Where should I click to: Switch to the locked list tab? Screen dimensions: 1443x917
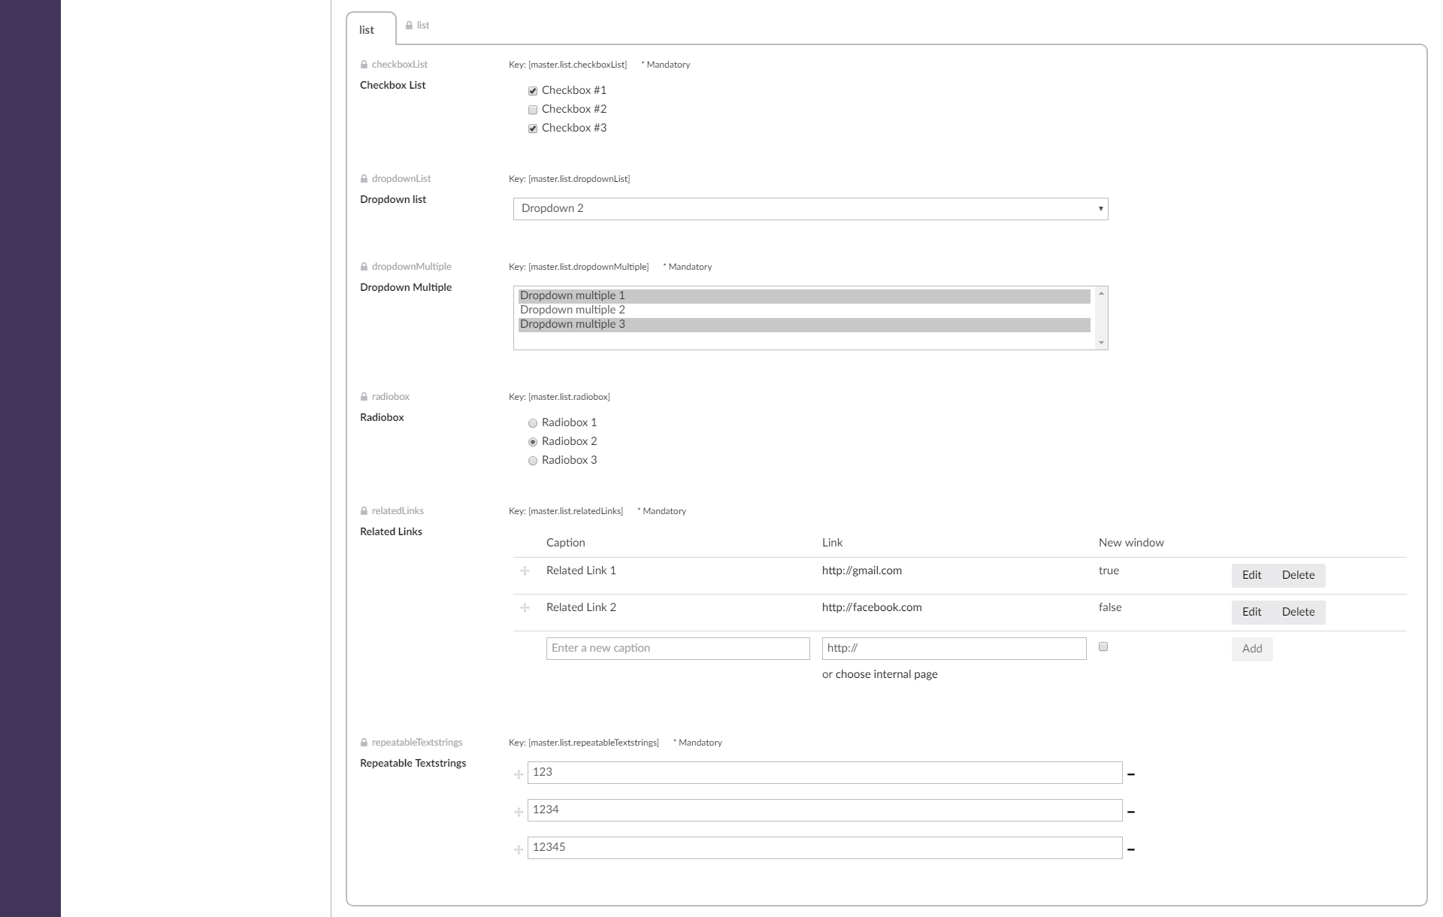tap(418, 26)
